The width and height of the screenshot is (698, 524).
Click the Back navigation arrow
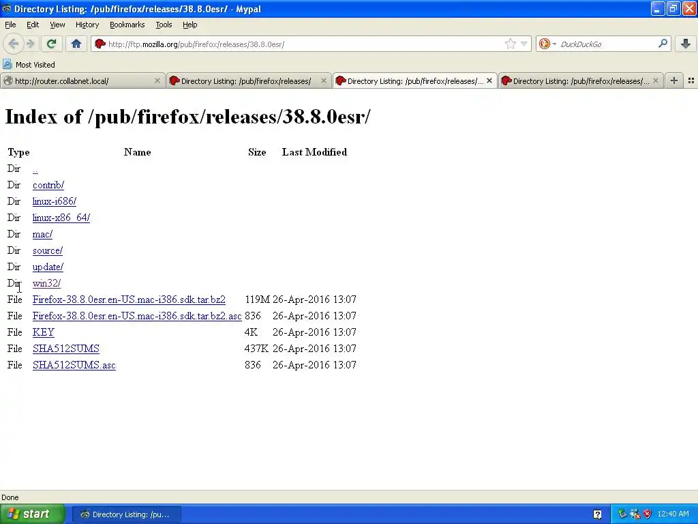pos(14,44)
